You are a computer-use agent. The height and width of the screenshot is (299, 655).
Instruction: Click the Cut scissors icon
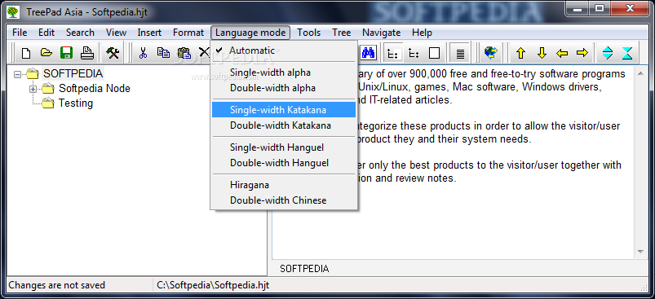pos(144,53)
